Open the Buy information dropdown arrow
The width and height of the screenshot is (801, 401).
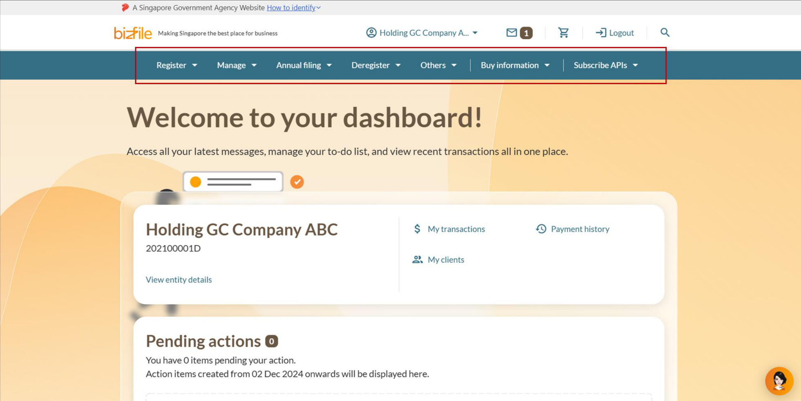[547, 65]
